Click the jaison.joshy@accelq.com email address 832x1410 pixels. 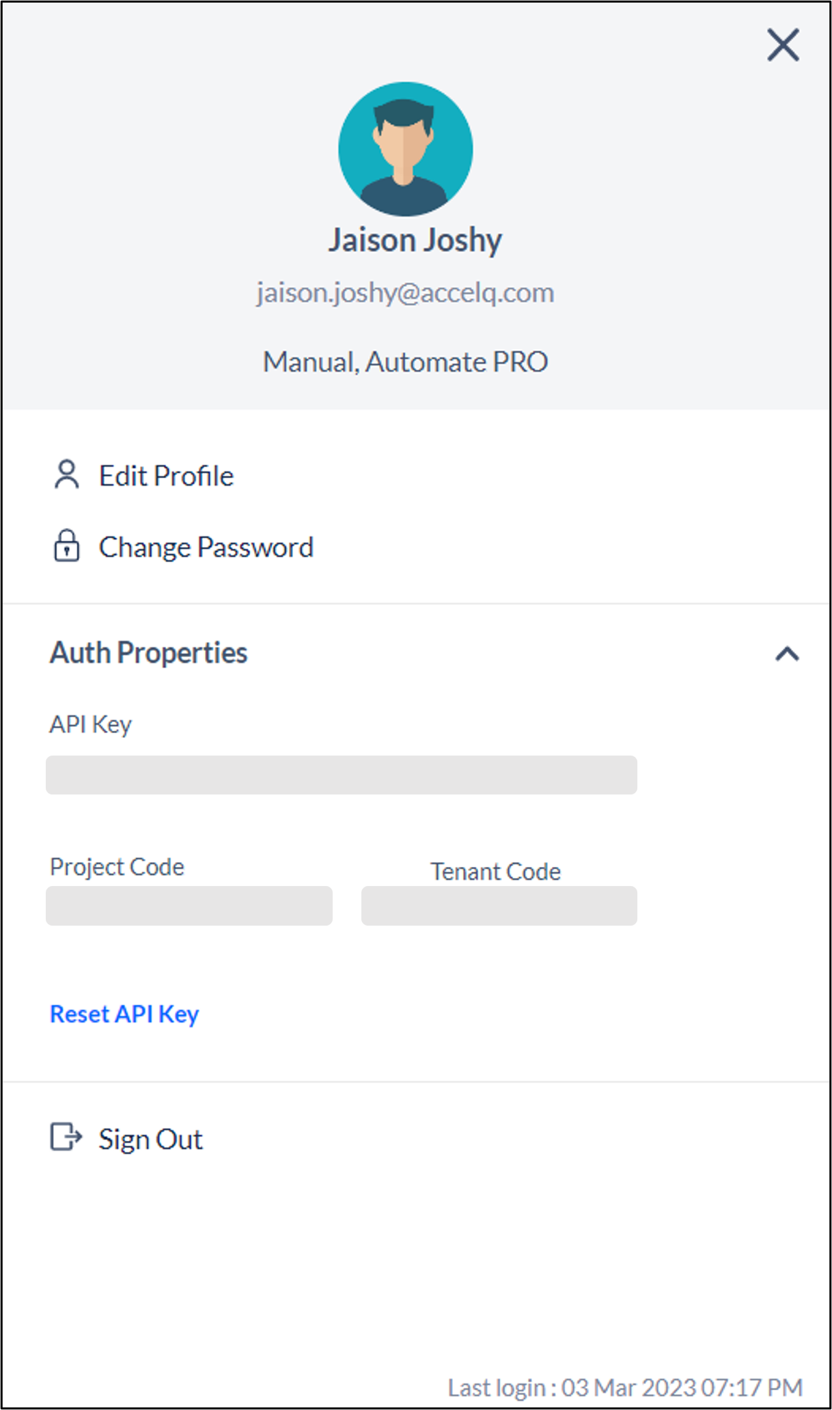point(406,293)
